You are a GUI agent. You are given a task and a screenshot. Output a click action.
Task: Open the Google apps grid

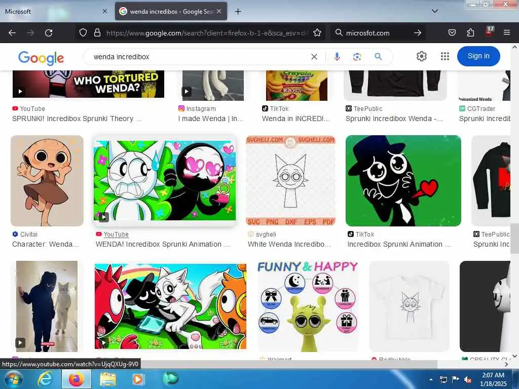[445, 56]
